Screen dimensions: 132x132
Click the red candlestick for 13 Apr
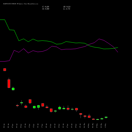click(x=30, y=101)
